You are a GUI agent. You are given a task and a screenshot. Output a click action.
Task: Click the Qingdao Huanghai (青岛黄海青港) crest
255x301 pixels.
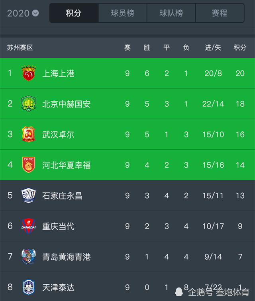29,257
